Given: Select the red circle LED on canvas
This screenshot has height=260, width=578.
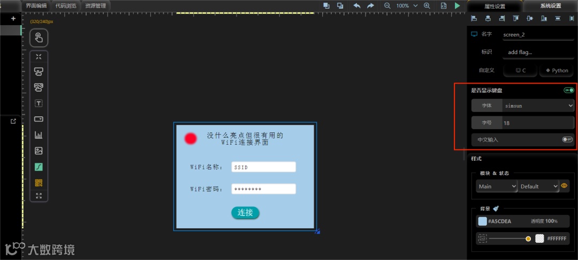Looking at the screenshot, I should click(191, 138).
